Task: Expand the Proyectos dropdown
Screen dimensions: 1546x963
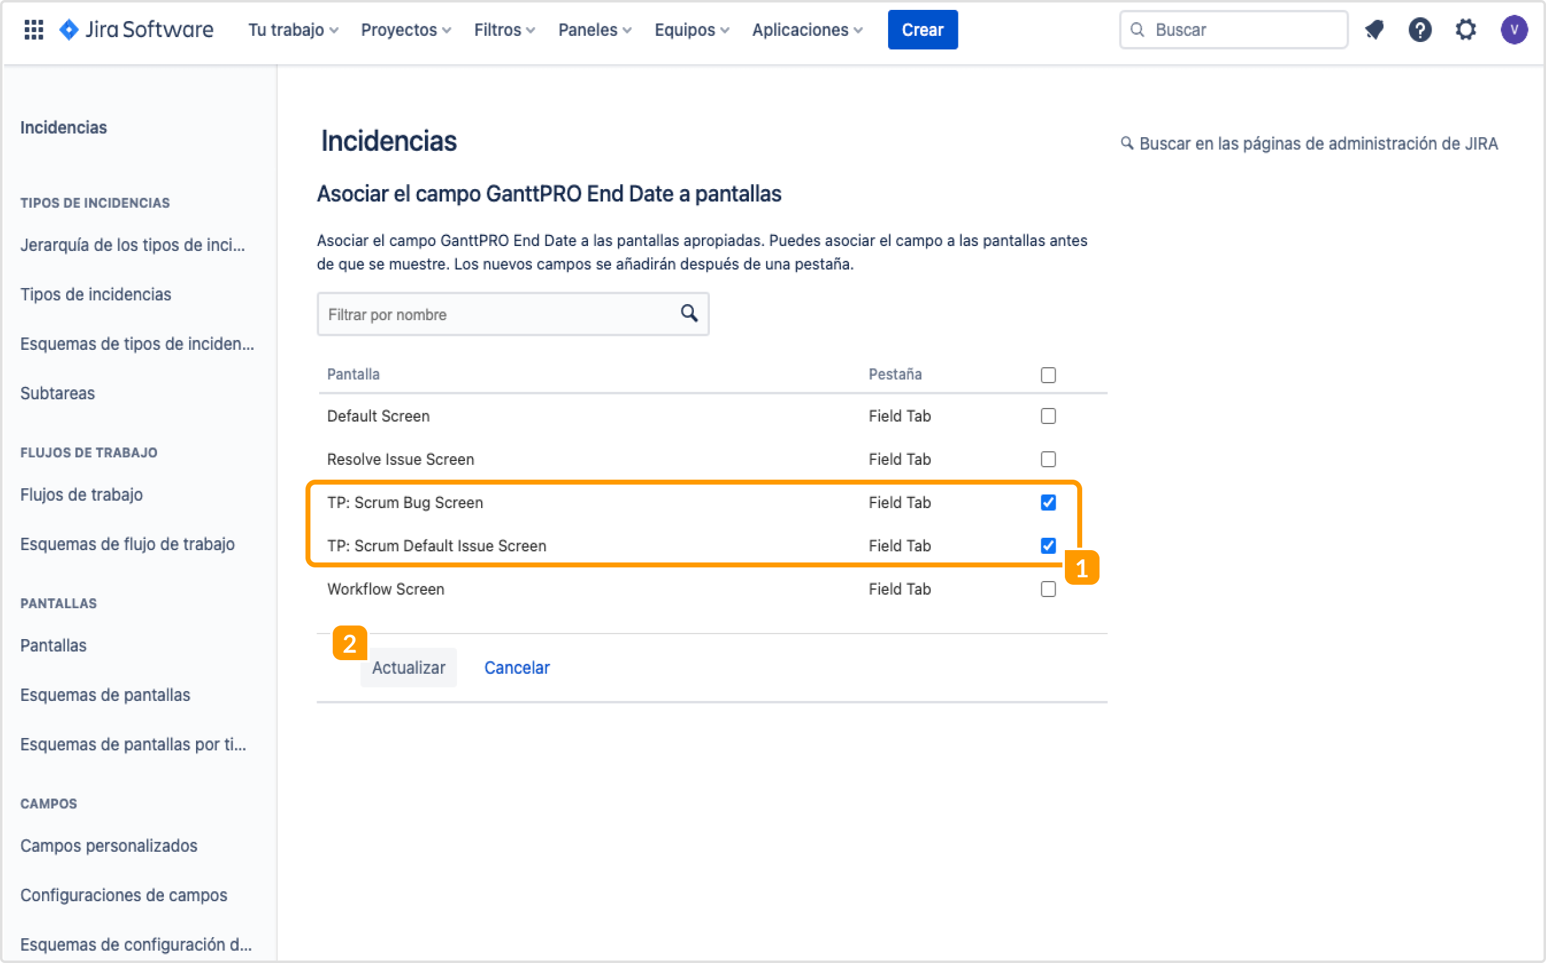Action: [x=406, y=30]
